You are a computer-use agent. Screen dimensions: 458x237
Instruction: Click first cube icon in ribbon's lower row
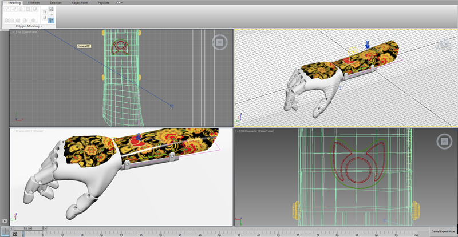coord(6,21)
